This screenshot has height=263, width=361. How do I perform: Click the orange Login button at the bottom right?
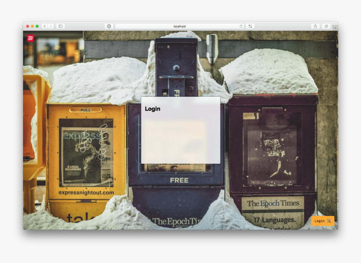point(322,221)
